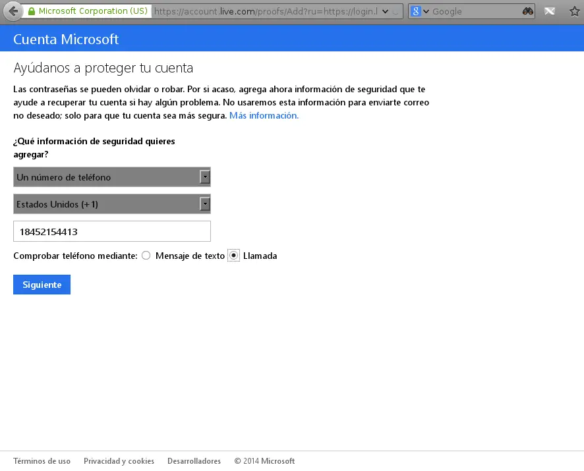The image size is (584, 471).
Task: Click the green padlock security icon
Action: 32,11
